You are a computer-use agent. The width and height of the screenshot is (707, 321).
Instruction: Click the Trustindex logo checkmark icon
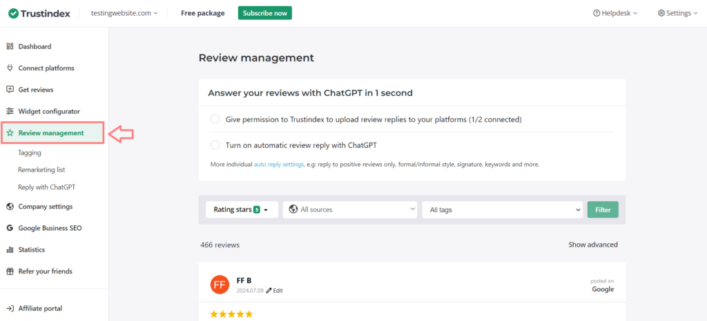14,13
